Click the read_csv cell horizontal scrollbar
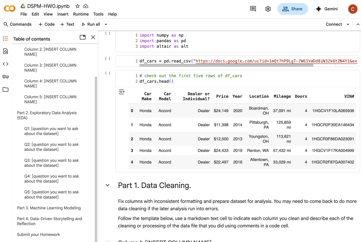 coord(226,65)
